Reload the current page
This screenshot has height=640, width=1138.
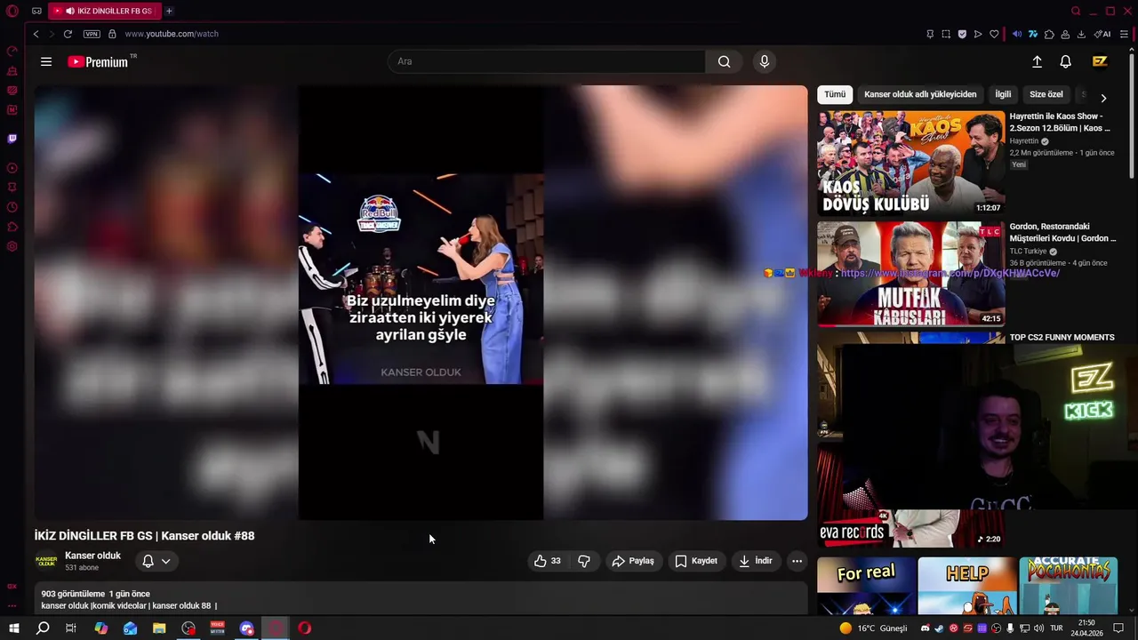pos(68,34)
